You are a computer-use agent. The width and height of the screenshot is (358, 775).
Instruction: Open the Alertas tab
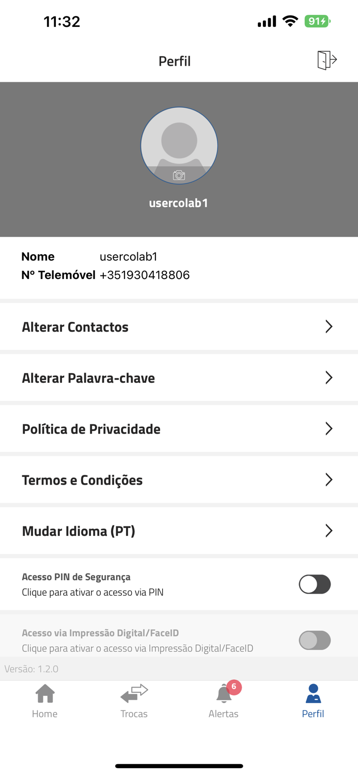[224, 700]
